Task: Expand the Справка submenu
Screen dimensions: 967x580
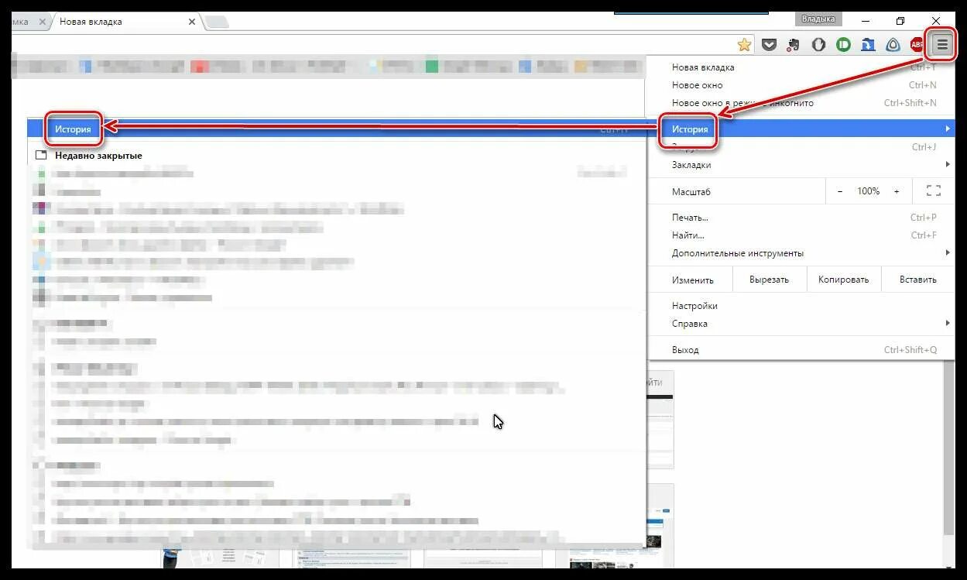Action: coord(800,324)
